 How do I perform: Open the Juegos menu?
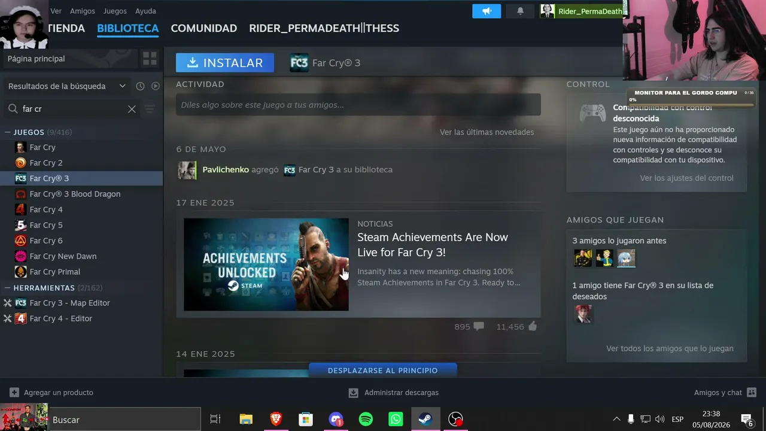[115, 11]
